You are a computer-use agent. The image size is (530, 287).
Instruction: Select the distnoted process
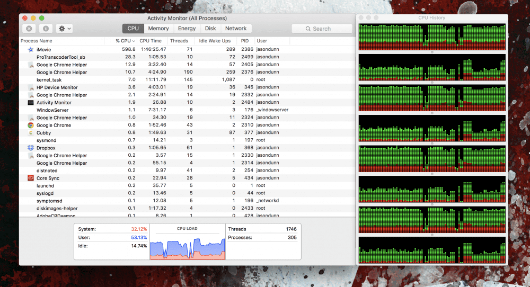[x=187, y=171]
